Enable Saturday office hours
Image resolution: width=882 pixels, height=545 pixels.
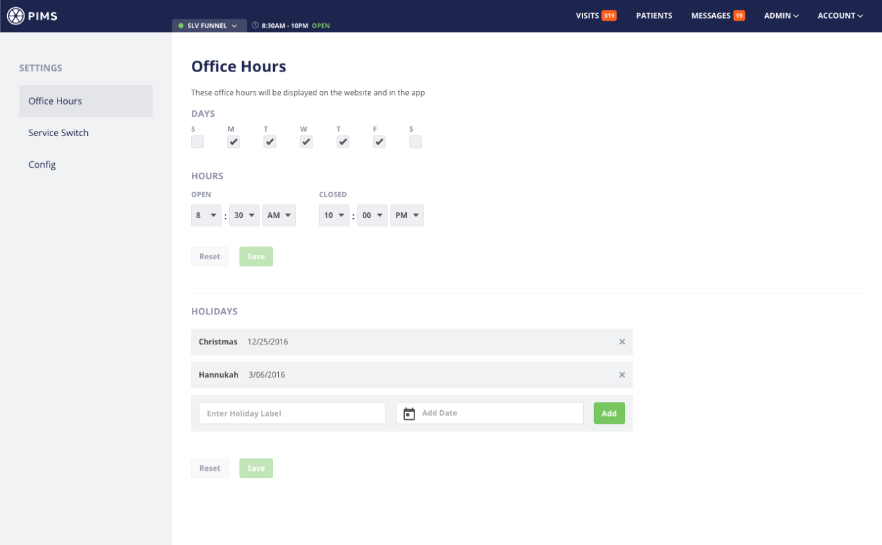(x=415, y=142)
